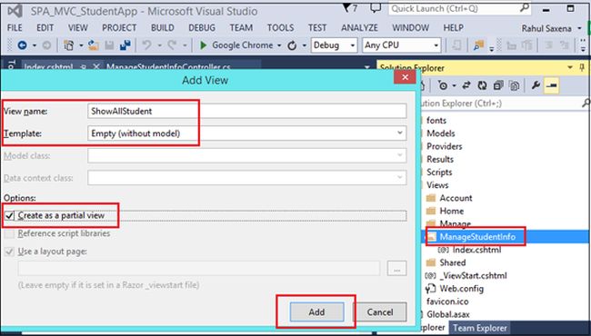Click the Open File folder icon
This screenshot has height=336, width=591.
(94, 45)
